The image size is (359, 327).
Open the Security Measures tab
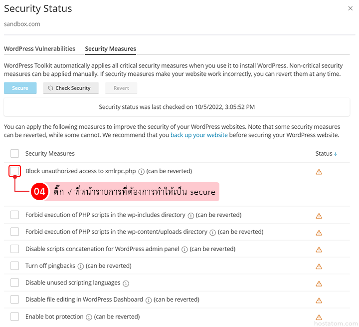tap(111, 49)
